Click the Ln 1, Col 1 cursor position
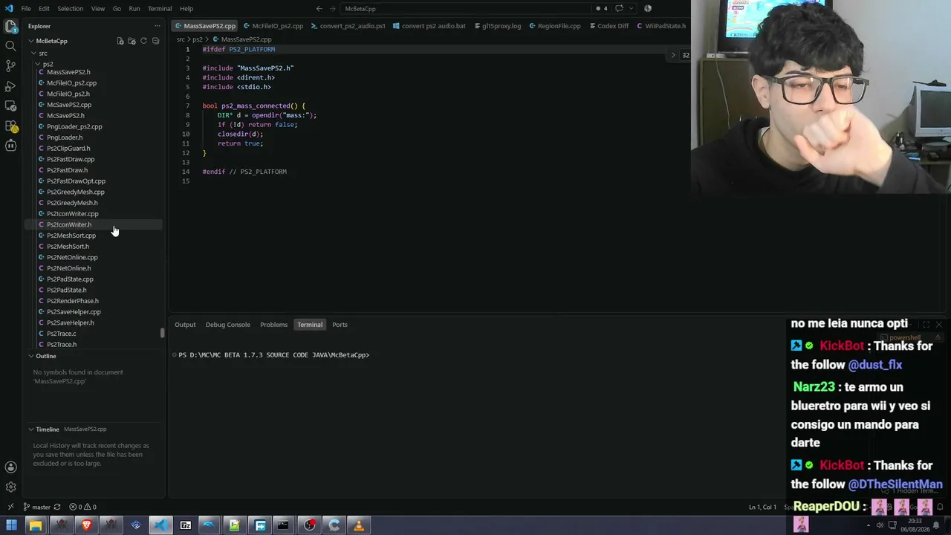Image resolution: width=951 pixels, height=535 pixels. (762, 507)
